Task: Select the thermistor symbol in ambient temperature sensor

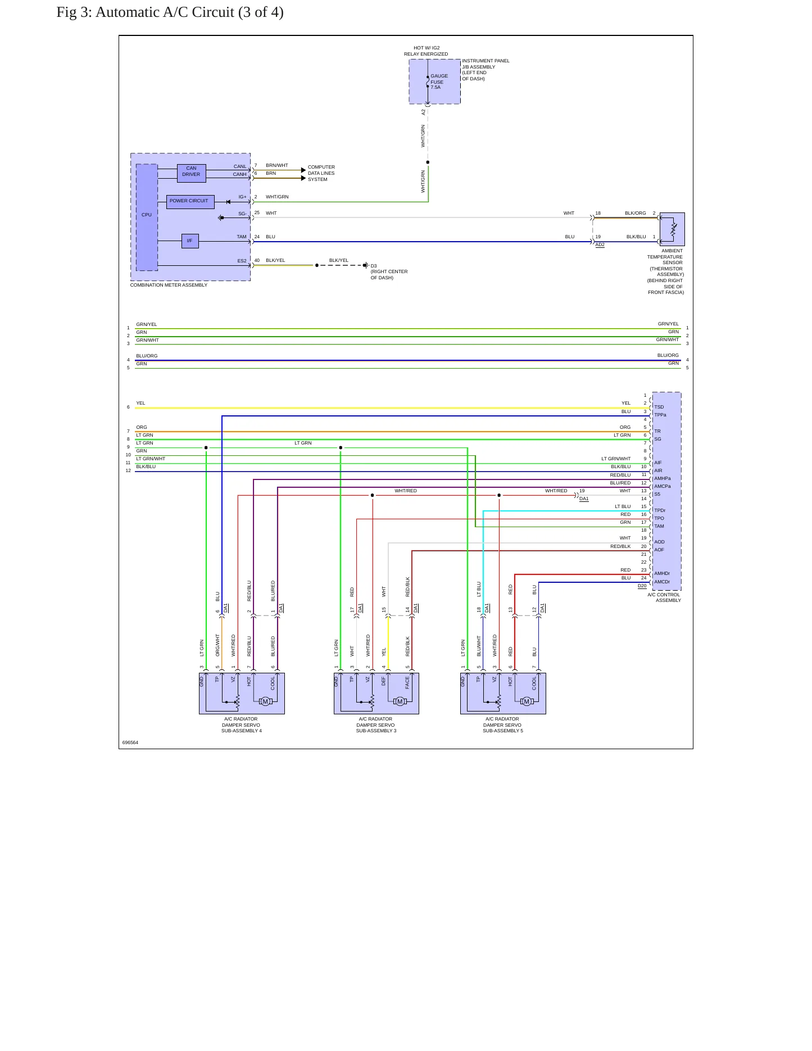Action: coord(674,229)
